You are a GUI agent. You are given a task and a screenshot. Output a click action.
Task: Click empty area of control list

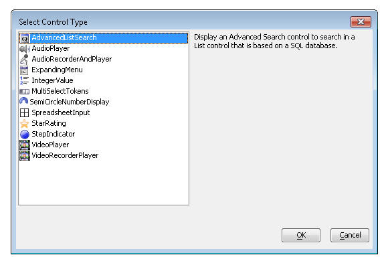coord(104,183)
